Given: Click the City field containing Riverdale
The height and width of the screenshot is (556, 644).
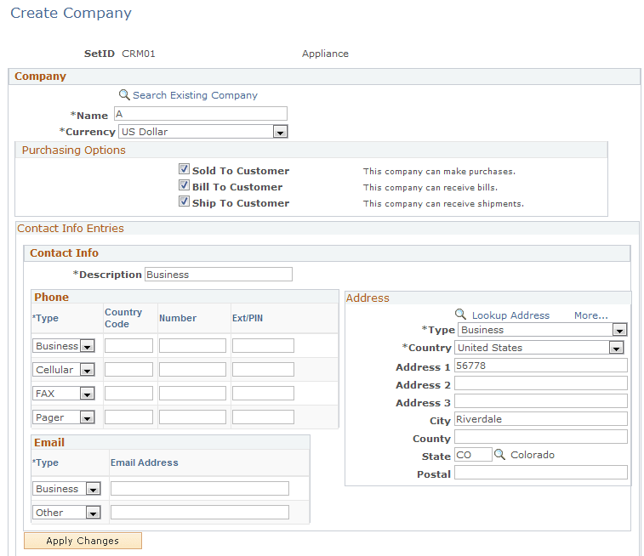Looking at the screenshot, I should coord(541,419).
